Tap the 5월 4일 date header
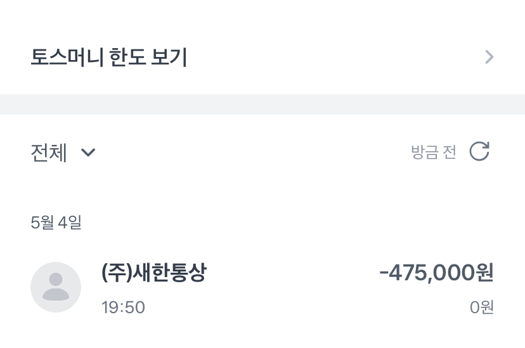The width and height of the screenshot is (525, 348). (56, 222)
